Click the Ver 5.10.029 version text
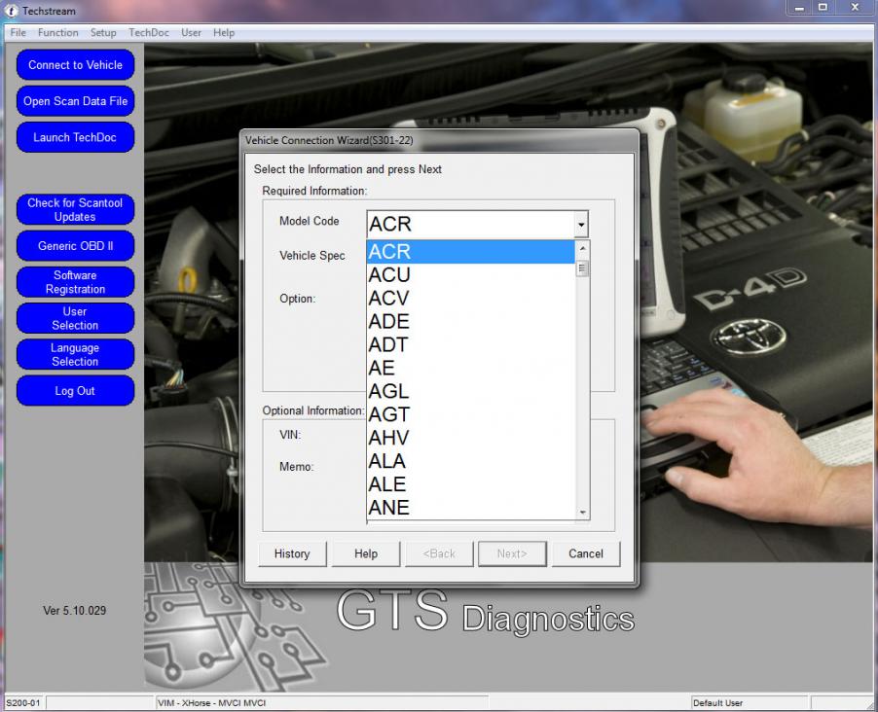Image resolution: width=878 pixels, height=712 pixels. tap(75, 611)
